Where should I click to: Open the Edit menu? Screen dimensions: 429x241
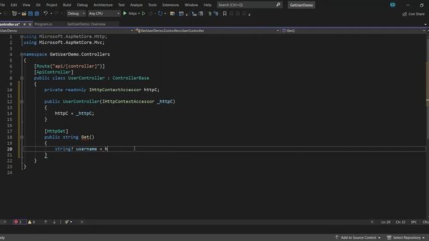[13, 5]
